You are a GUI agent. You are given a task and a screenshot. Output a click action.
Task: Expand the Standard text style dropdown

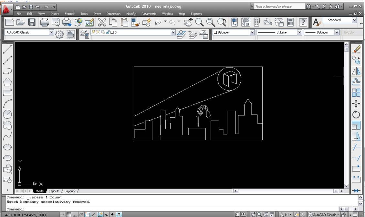coord(354,20)
